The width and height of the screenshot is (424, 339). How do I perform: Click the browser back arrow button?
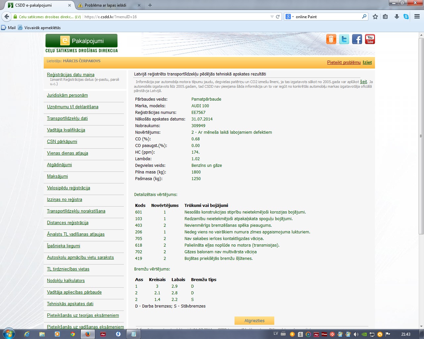(7, 17)
